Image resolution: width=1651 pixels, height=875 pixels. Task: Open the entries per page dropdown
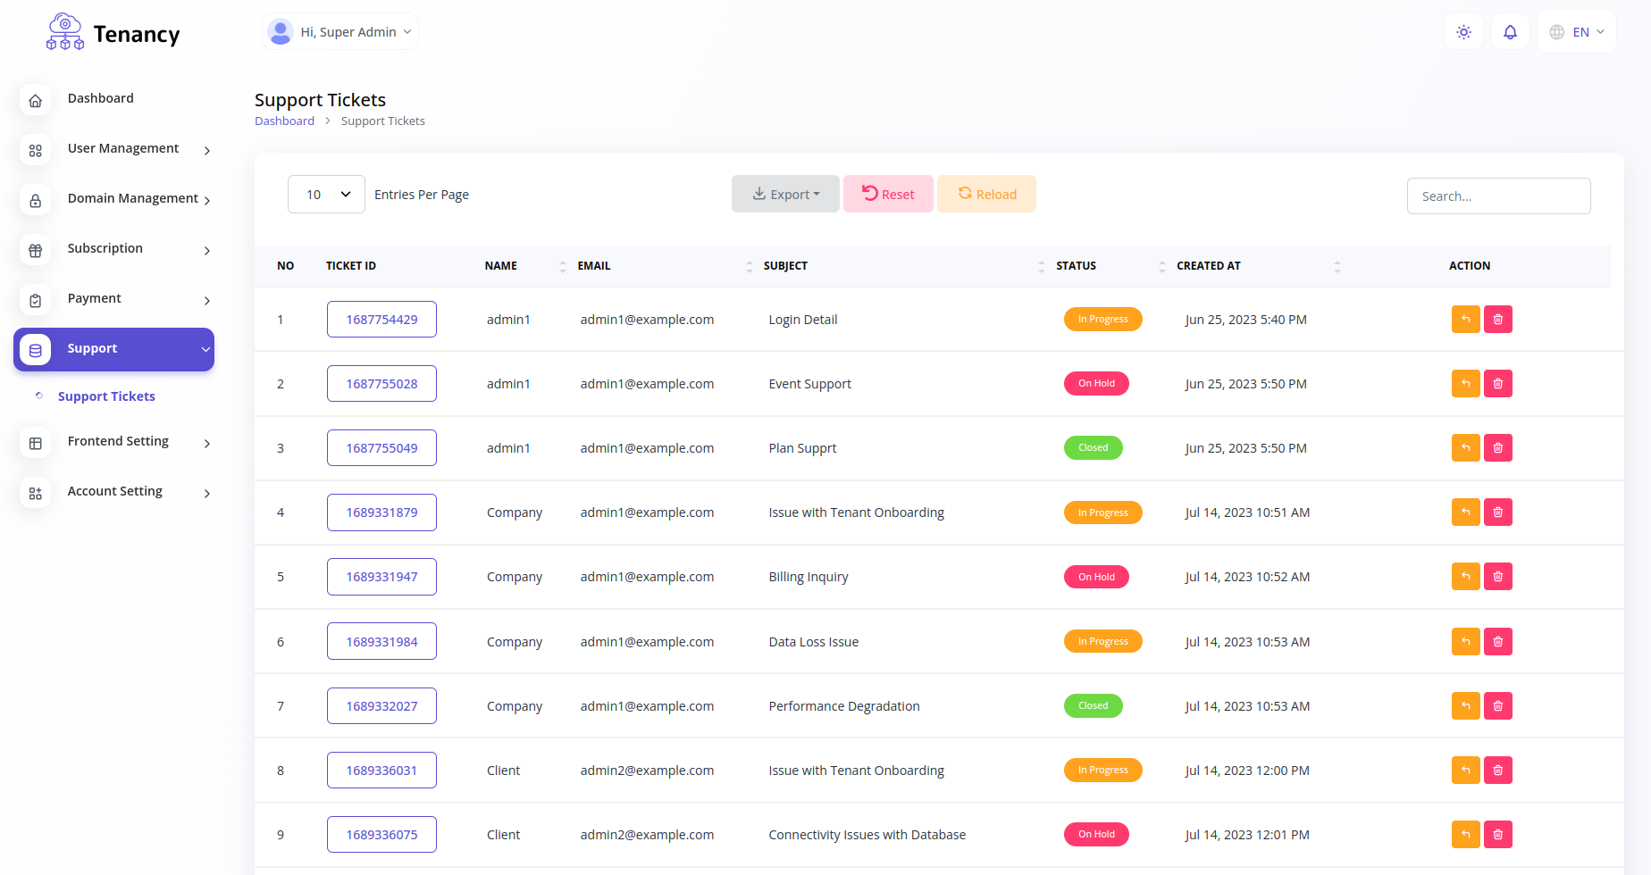point(326,195)
